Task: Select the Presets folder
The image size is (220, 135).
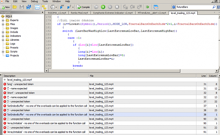Action: (14, 48)
